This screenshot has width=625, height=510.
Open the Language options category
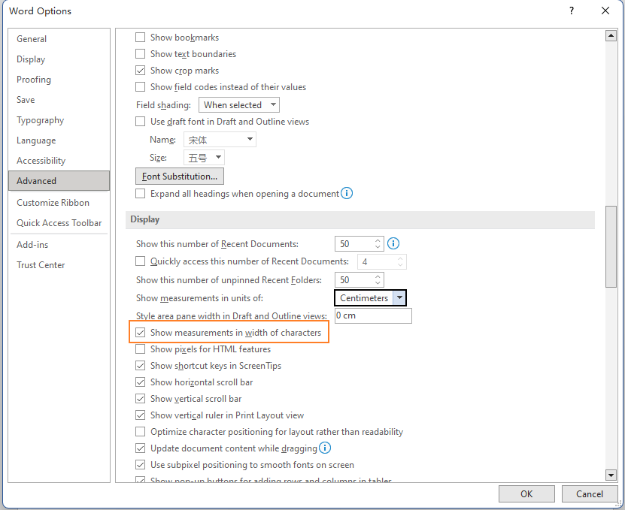pos(59,140)
